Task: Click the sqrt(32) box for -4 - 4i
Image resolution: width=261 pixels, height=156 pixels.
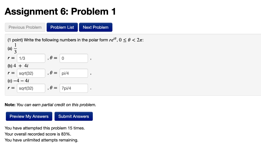Action: 31,88
